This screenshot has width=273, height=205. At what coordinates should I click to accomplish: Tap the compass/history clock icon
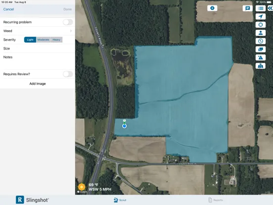(261, 41)
